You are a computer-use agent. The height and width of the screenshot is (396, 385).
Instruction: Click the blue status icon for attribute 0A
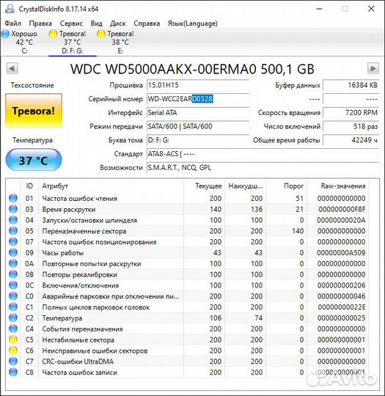pyautogui.click(x=13, y=263)
